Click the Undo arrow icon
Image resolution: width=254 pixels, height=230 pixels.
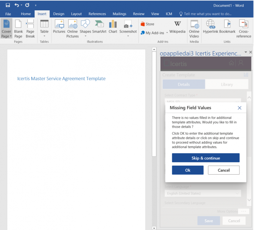click(17, 5)
